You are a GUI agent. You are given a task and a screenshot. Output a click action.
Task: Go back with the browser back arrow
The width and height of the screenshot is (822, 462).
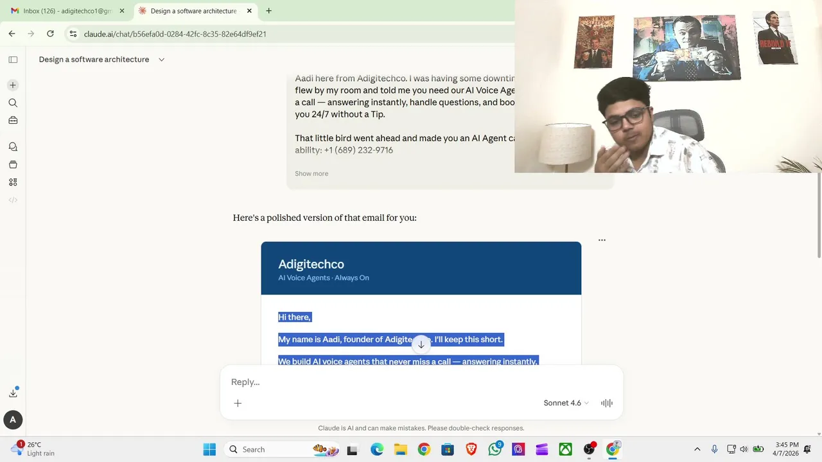[12, 34]
